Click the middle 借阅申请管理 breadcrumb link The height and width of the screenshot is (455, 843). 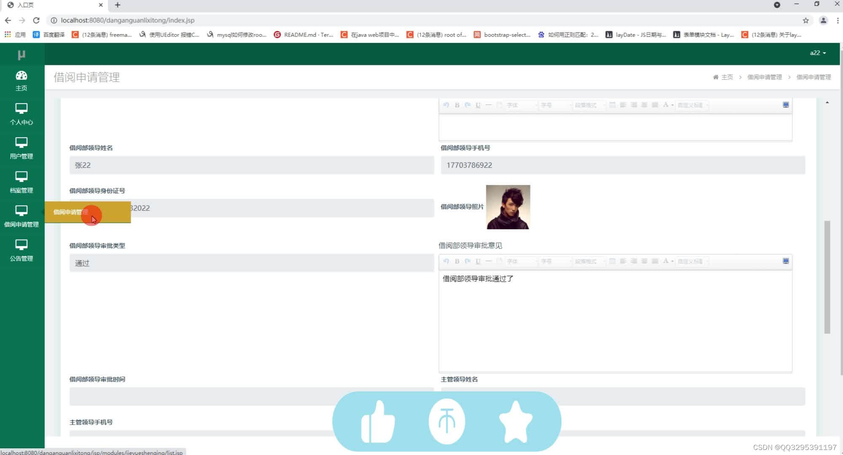pyautogui.click(x=764, y=77)
